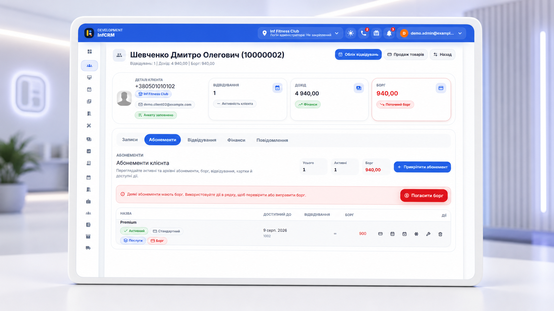Open the staff badge sidebar icon
Screen dimensions: 554x311
coord(88,201)
